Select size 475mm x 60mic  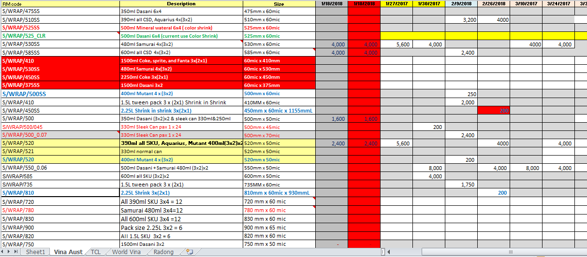279,11
